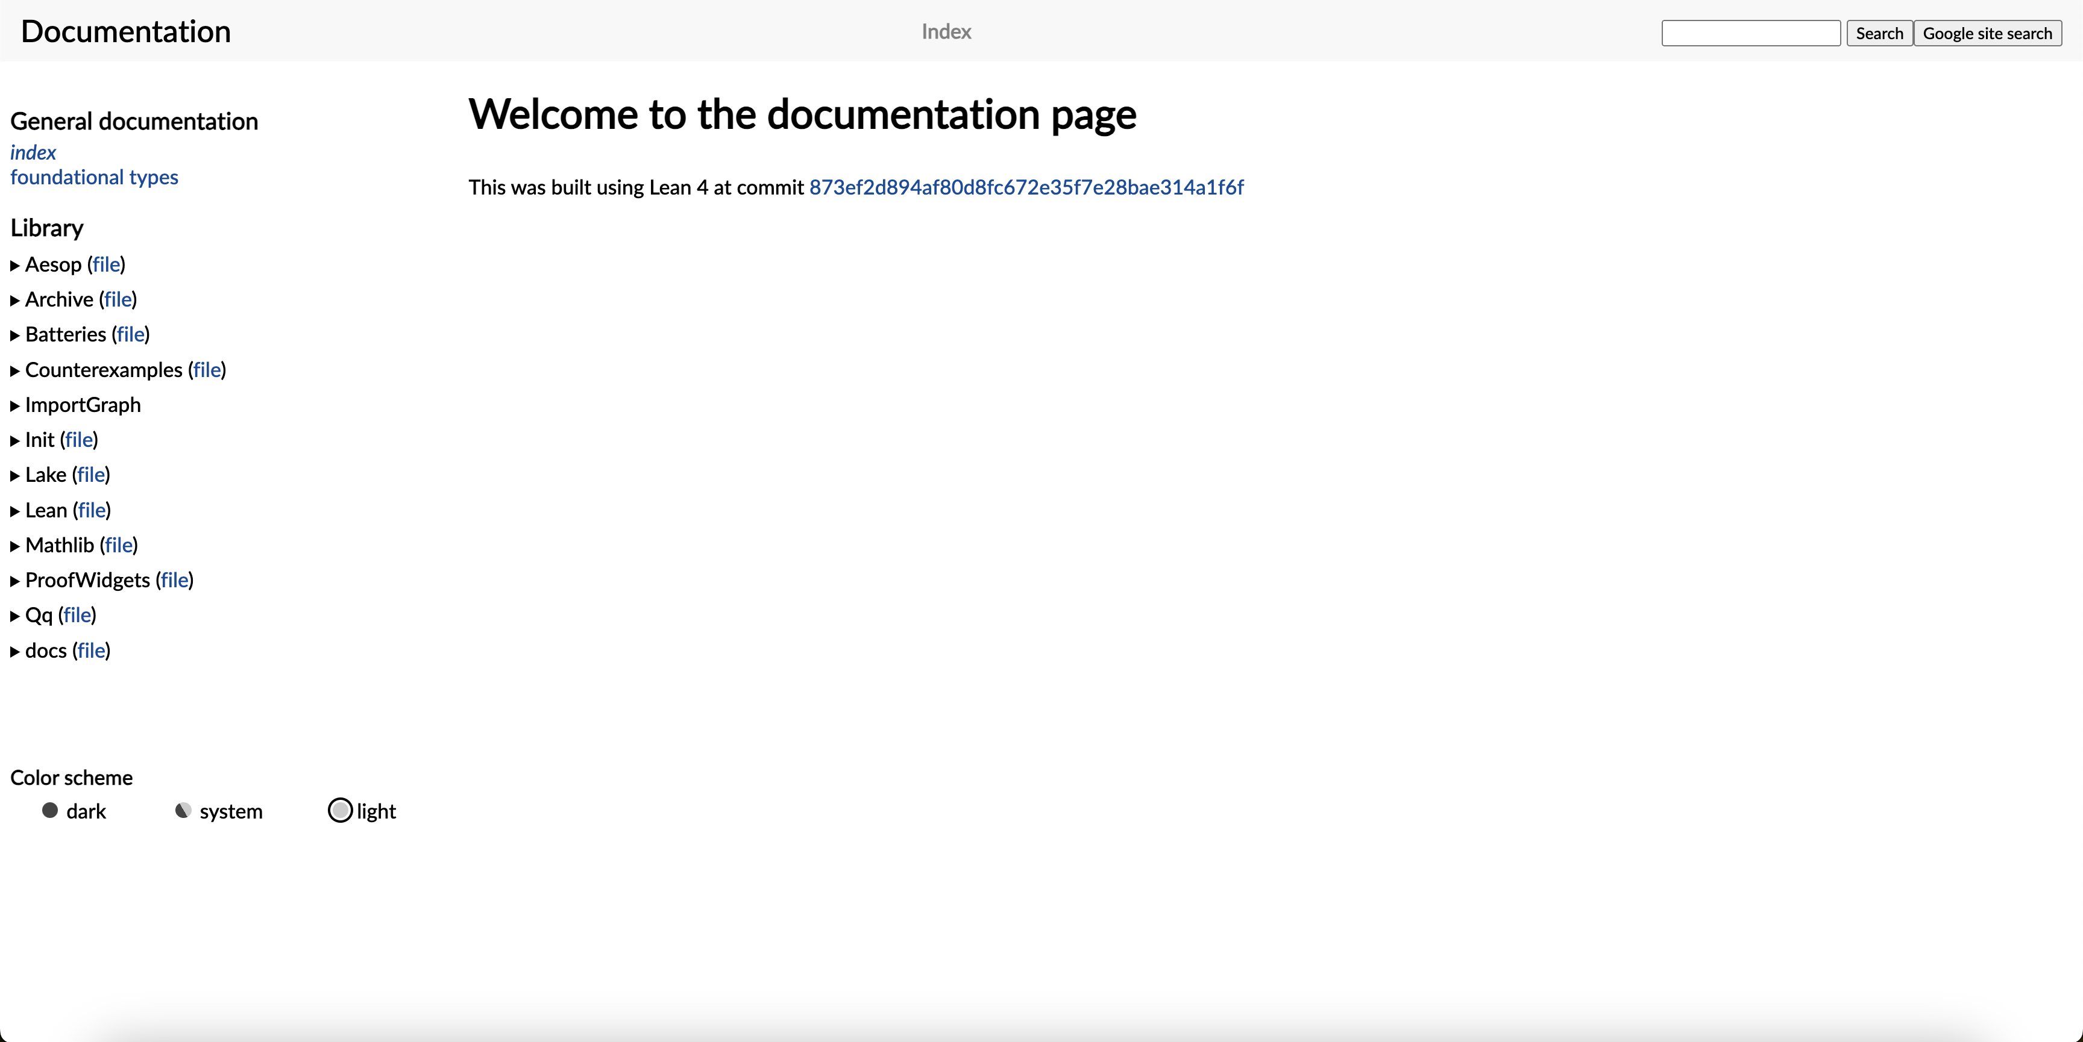Open the foundational types link
The image size is (2083, 1042).
coord(95,177)
